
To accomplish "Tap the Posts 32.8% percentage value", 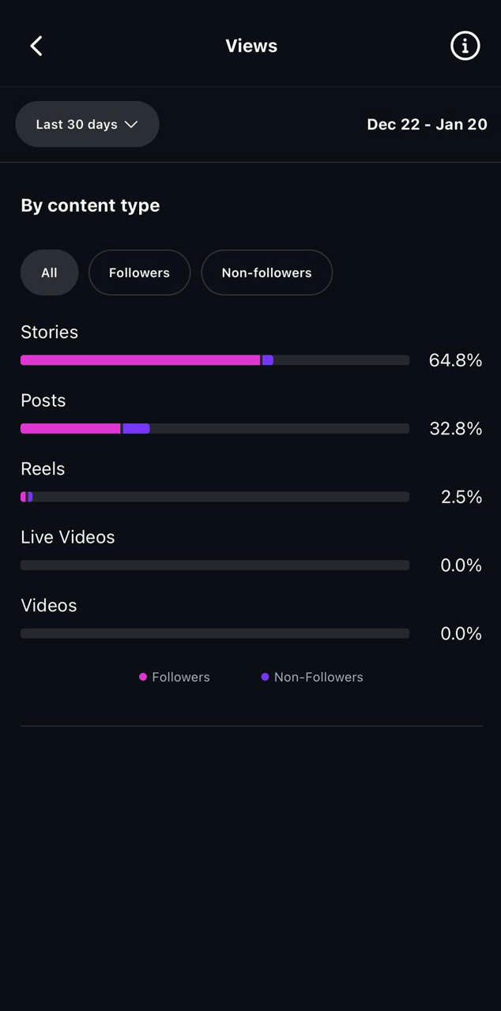I will tap(455, 429).
